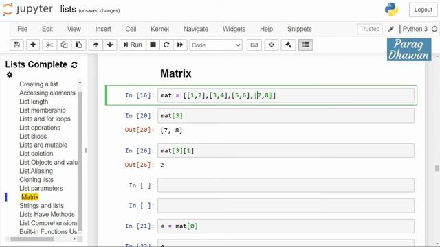Click the sidebar horizontal scrollbar

click(x=32, y=239)
